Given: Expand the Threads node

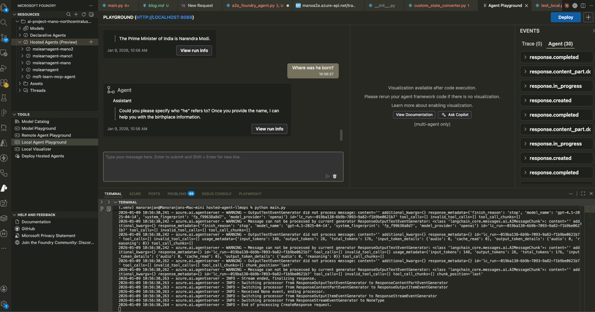Looking at the screenshot, I should coord(20,91).
